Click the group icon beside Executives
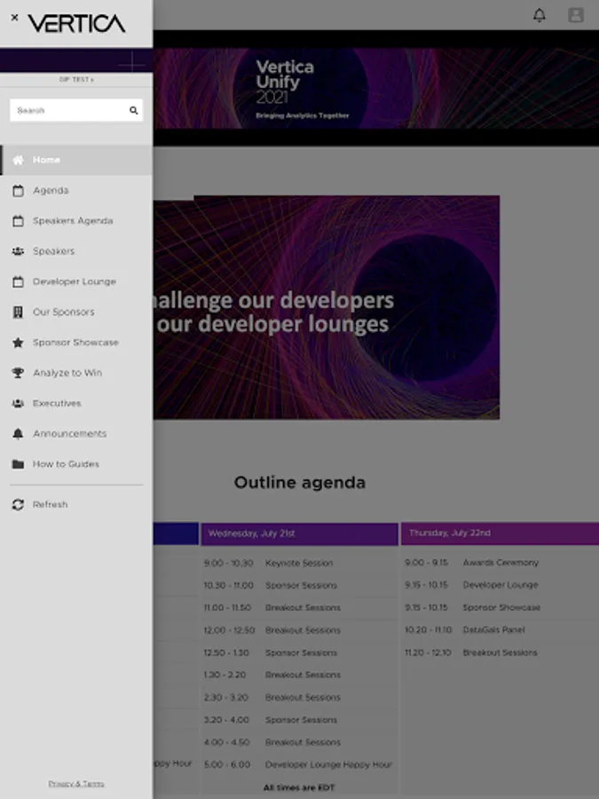Image resolution: width=599 pixels, height=799 pixels. (19, 403)
